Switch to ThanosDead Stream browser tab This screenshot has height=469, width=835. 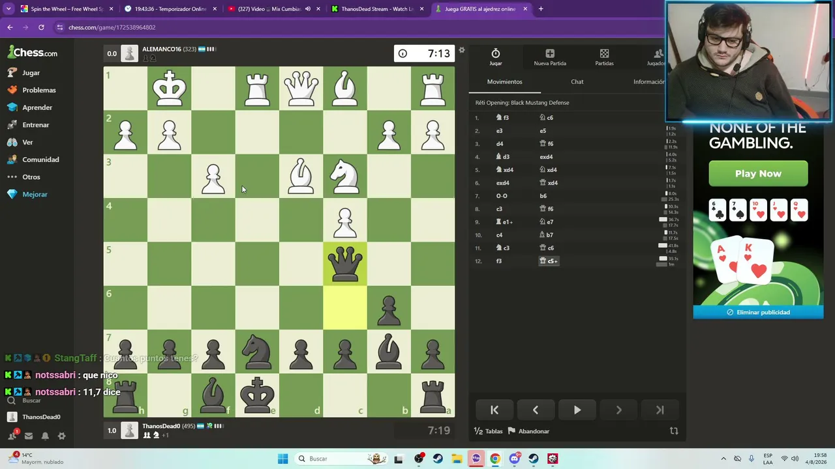(377, 9)
